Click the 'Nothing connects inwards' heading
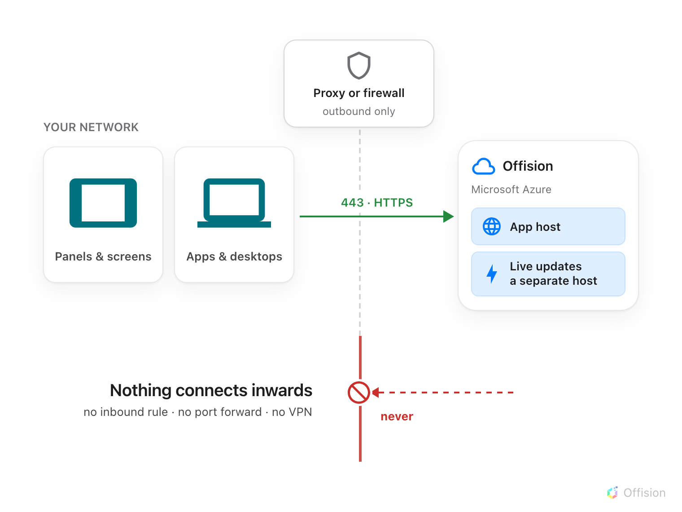682x512 pixels. (211, 390)
